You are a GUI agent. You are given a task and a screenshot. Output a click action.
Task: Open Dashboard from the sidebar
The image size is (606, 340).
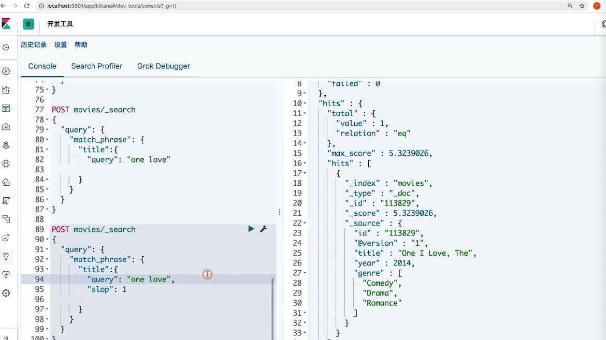tap(6, 108)
